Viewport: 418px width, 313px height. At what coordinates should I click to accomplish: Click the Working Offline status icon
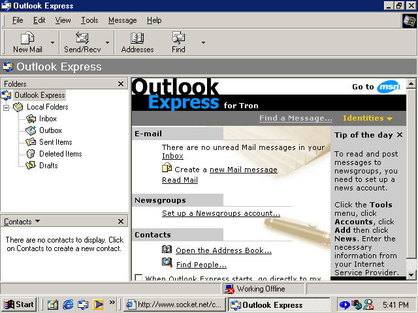pyautogui.click(x=229, y=289)
